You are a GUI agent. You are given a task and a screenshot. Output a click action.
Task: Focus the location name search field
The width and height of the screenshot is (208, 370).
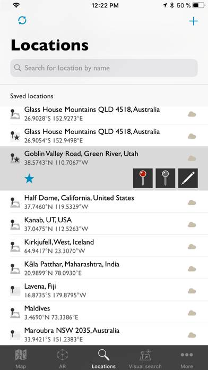pos(104,68)
